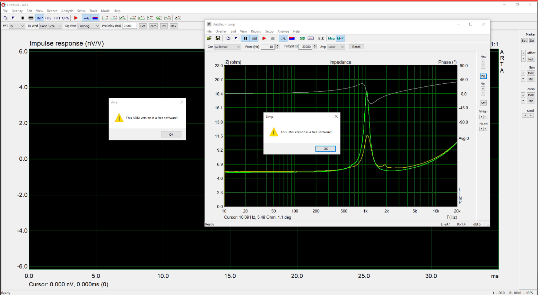Screen dimensions: 538x295
Task: Click the black/white color toggle icon in ARTA toolbar
Action: pyautogui.click(x=13, y=18)
